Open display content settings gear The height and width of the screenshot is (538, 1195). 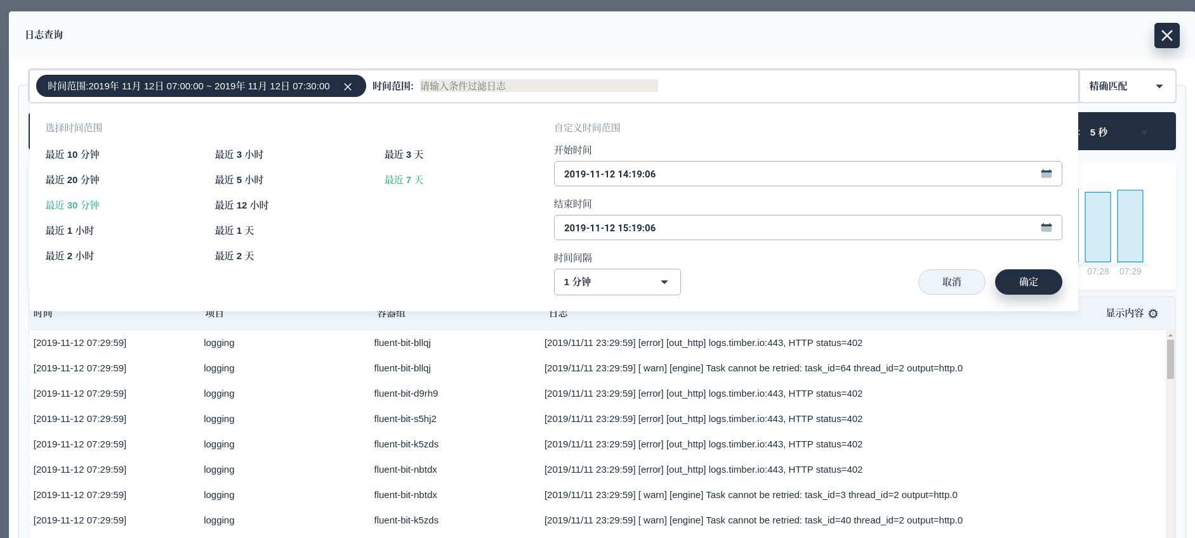pyautogui.click(x=1153, y=314)
